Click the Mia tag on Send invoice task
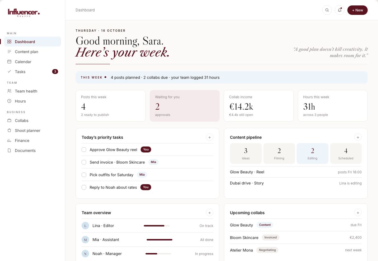 click(x=153, y=162)
